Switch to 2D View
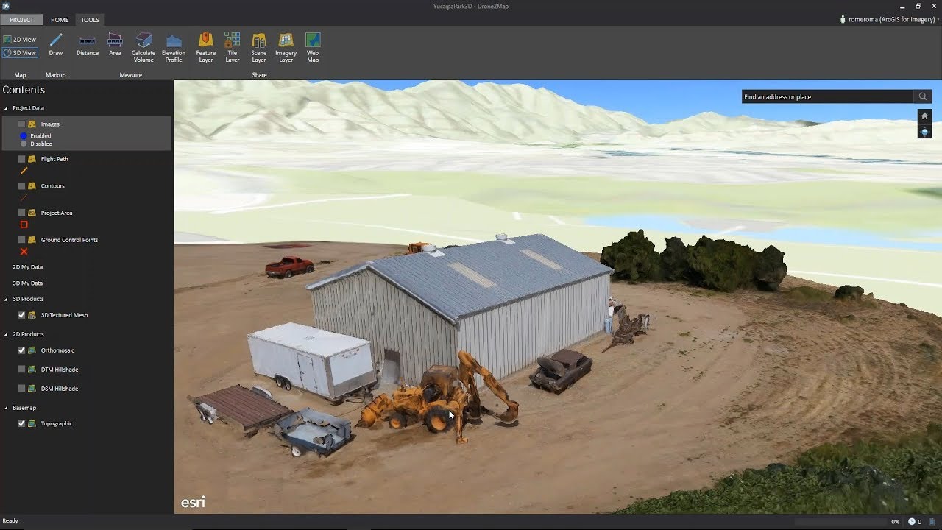The width and height of the screenshot is (942, 530). pos(20,40)
